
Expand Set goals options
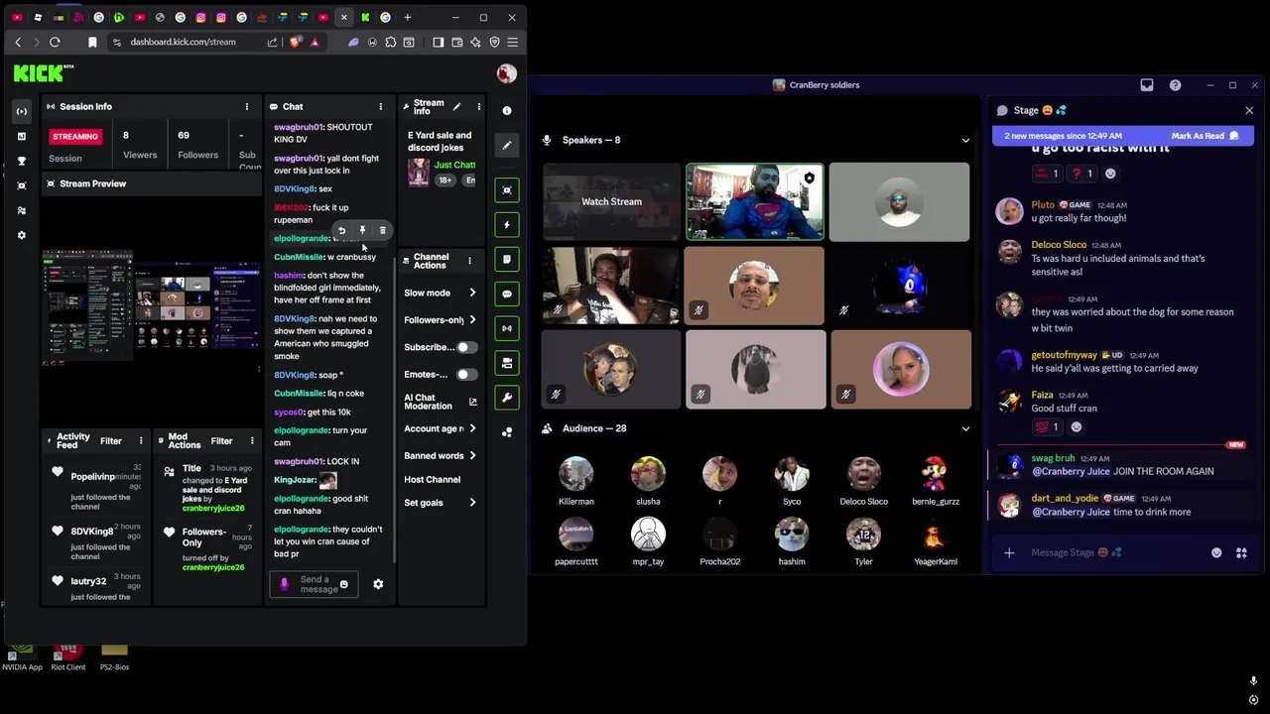pos(472,503)
